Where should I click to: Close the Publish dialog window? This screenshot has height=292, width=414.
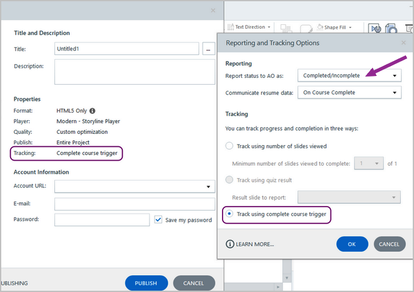213,11
